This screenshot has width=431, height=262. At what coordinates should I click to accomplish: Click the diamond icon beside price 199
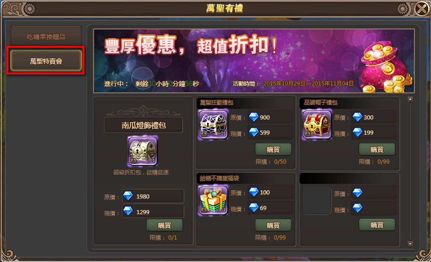(357, 132)
